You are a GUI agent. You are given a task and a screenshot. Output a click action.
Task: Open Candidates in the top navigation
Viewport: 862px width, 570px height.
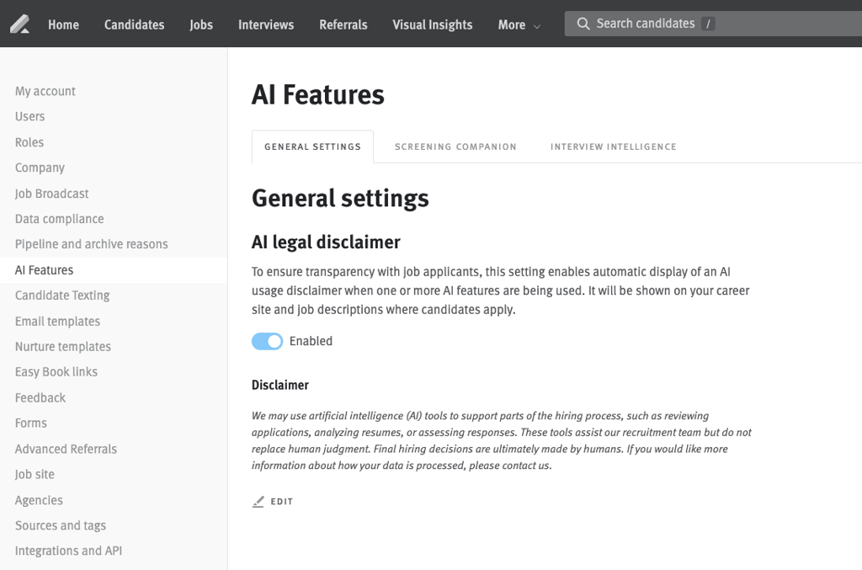coord(134,24)
